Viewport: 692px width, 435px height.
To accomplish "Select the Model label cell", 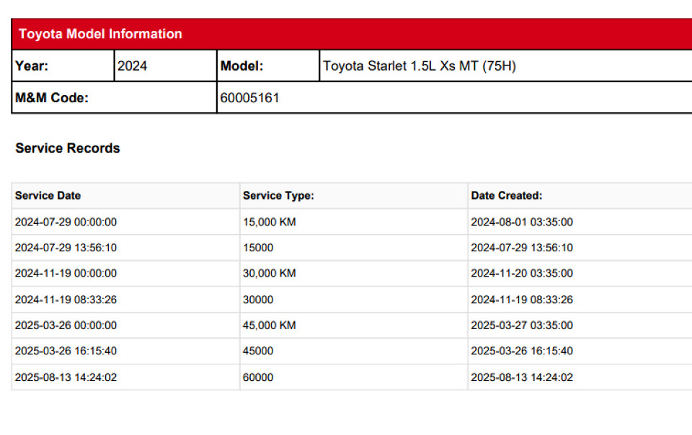I will (x=241, y=66).
